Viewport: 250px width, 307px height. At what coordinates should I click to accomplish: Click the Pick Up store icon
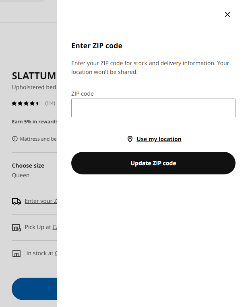pos(17,228)
